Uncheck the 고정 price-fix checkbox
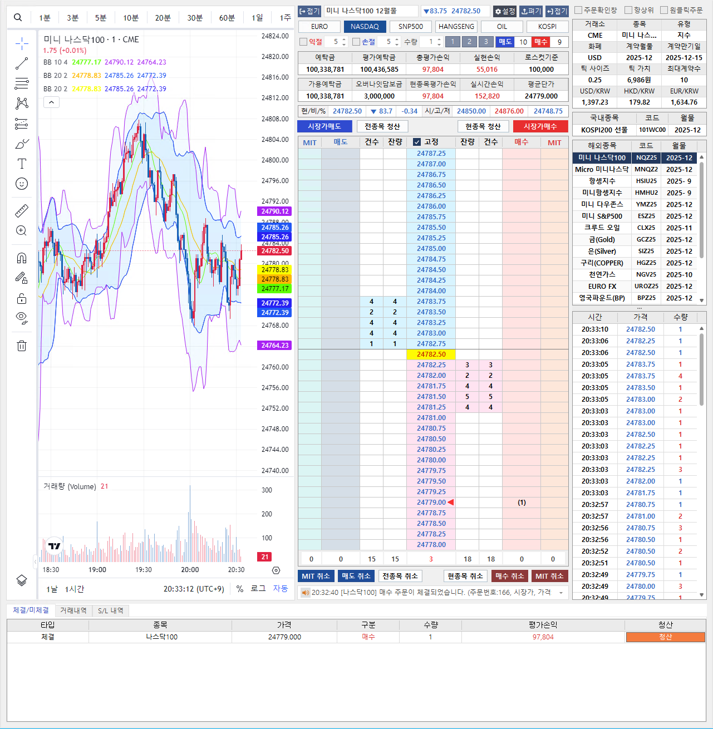This screenshot has height=729, width=713. pyautogui.click(x=417, y=142)
